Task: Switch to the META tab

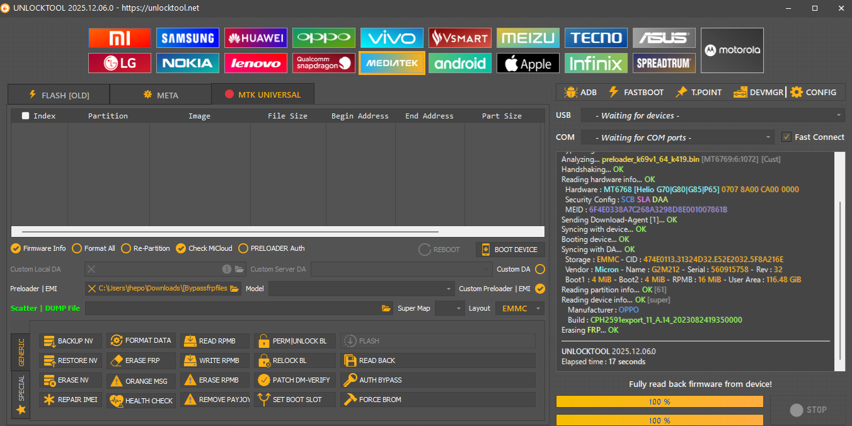Action: pyautogui.click(x=161, y=95)
